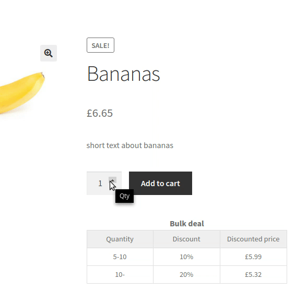The width and height of the screenshot is (307, 292).
Task: Click the £6.65 product price
Action: tap(100, 113)
